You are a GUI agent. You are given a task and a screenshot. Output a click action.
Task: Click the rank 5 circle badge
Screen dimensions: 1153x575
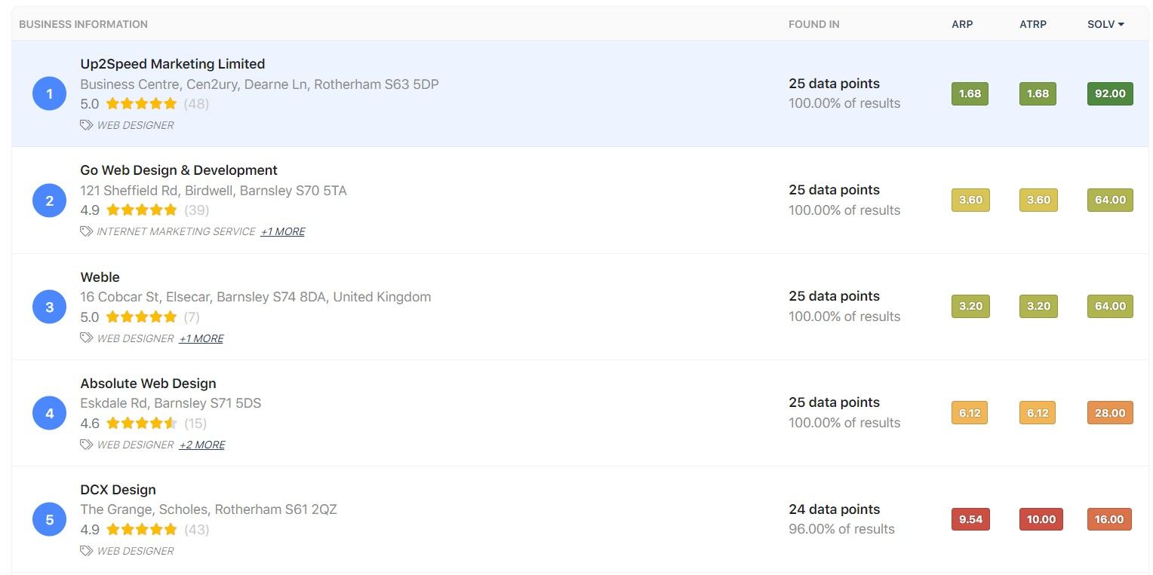tap(50, 520)
